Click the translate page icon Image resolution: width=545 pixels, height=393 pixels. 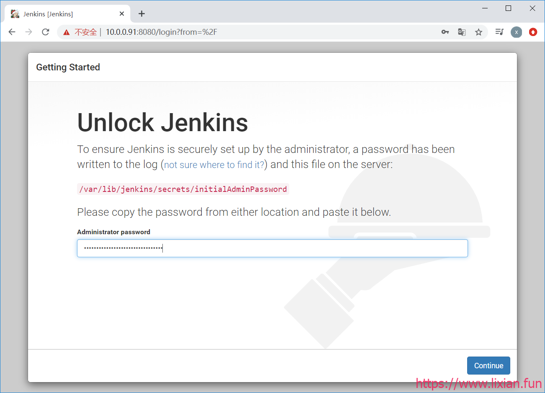pos(462,32)
